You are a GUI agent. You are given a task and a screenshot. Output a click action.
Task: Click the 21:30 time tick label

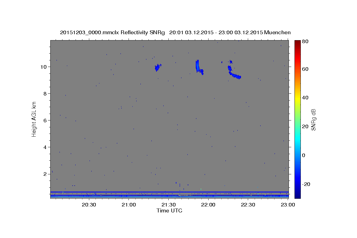point(168,205)
